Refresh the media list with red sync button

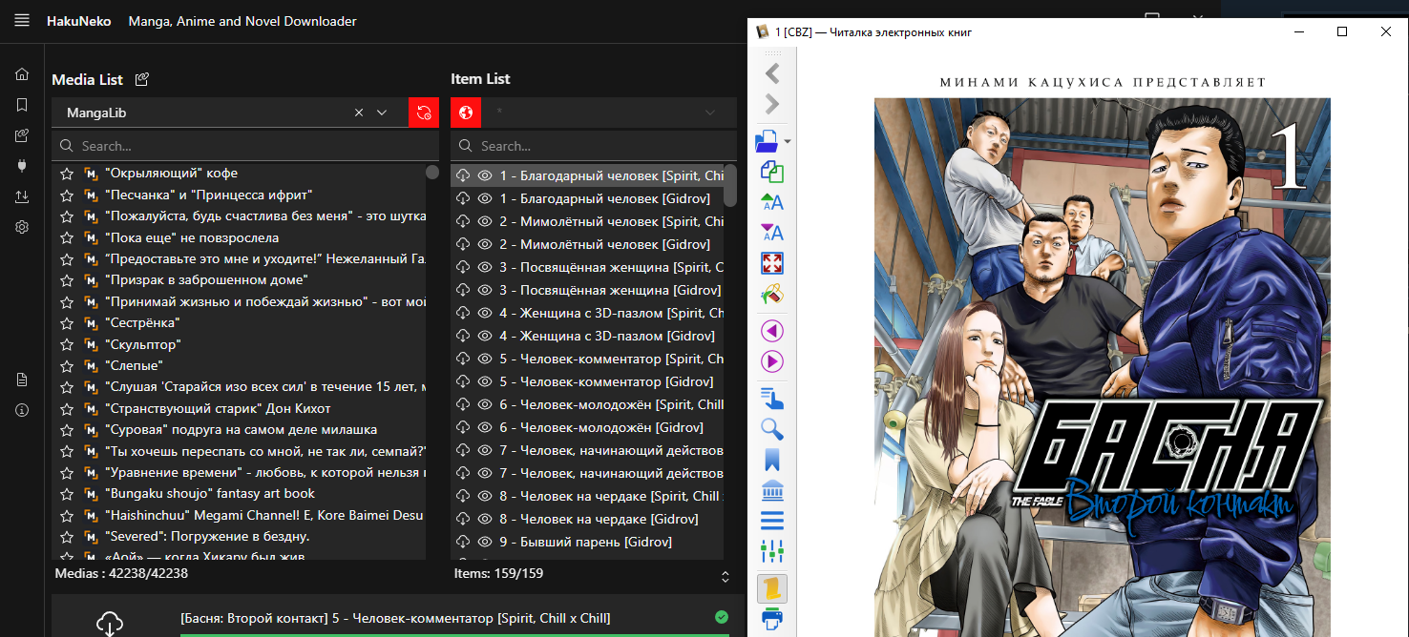(x=424, y=113)
